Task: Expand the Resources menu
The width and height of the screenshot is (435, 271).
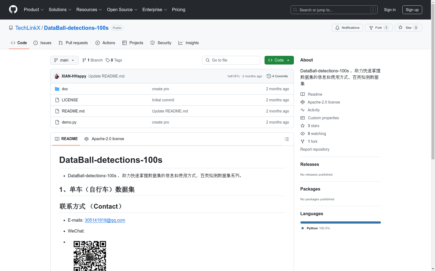Action: click(89, 10)
